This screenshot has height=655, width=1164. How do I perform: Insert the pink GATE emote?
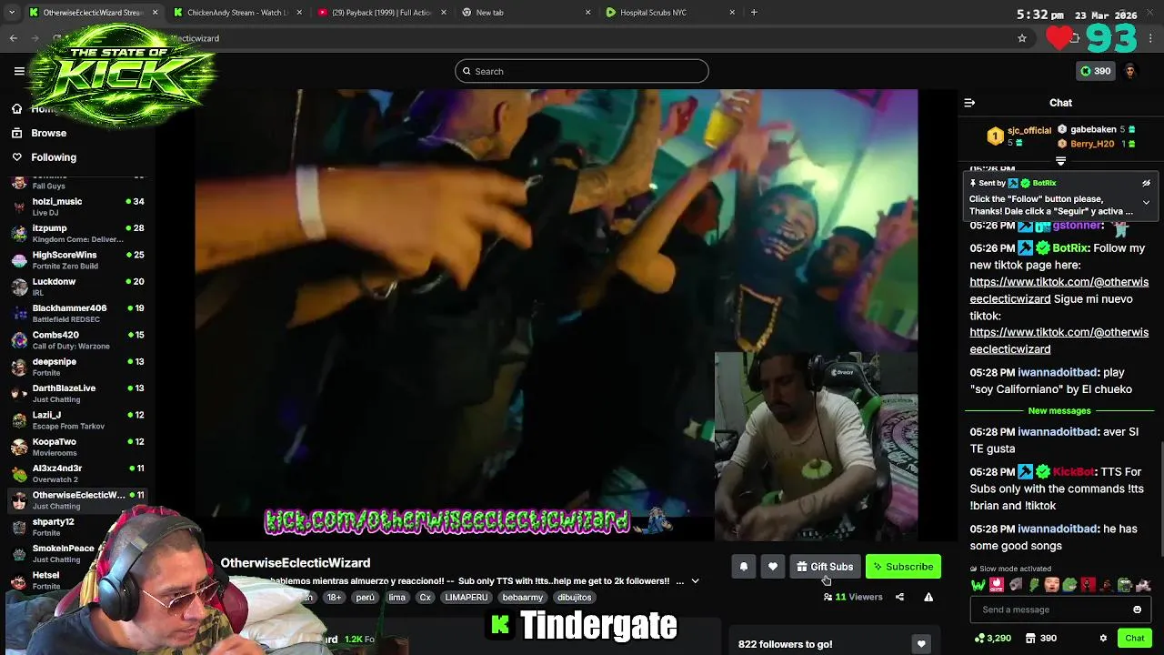[997, 585]
